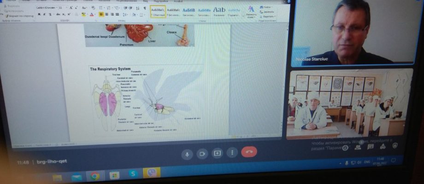Open the meeting details info icon
Screen dimensions: 424x184
tap(345, 148)
